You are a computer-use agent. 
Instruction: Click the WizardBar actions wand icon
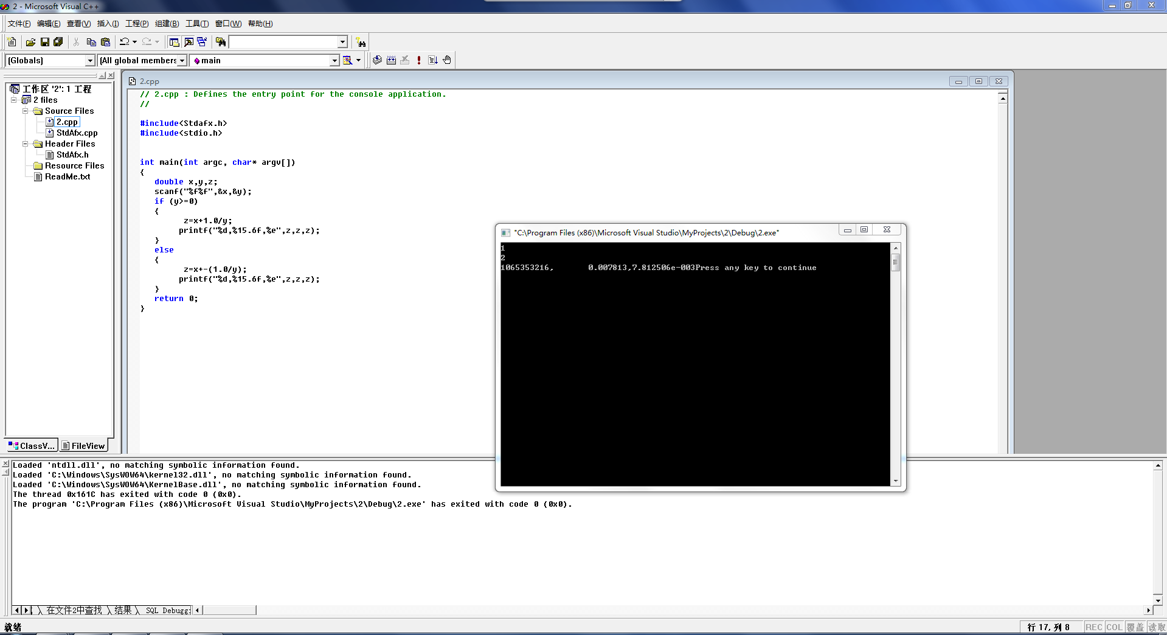tap(347, 60)
